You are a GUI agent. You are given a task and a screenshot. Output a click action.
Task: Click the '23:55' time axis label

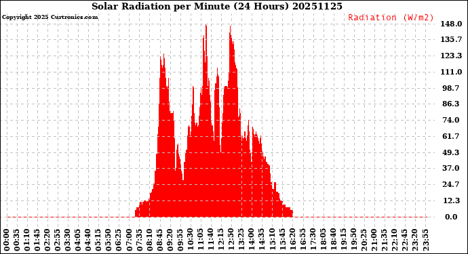click(425, 240)
